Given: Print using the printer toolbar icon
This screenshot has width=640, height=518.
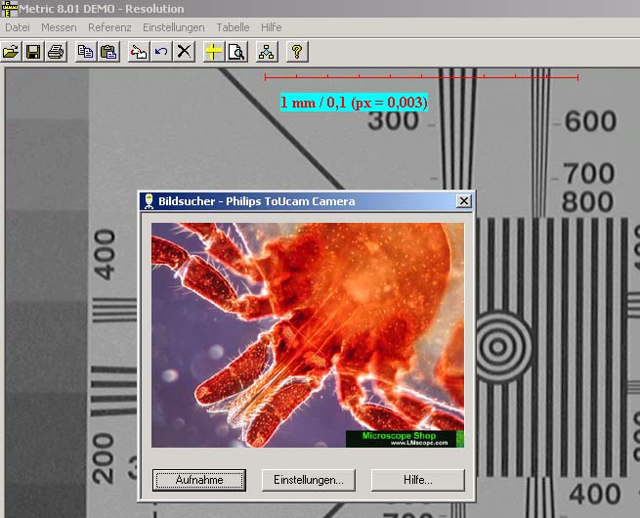Looking at the screenshot, I should tap(56, 52).
